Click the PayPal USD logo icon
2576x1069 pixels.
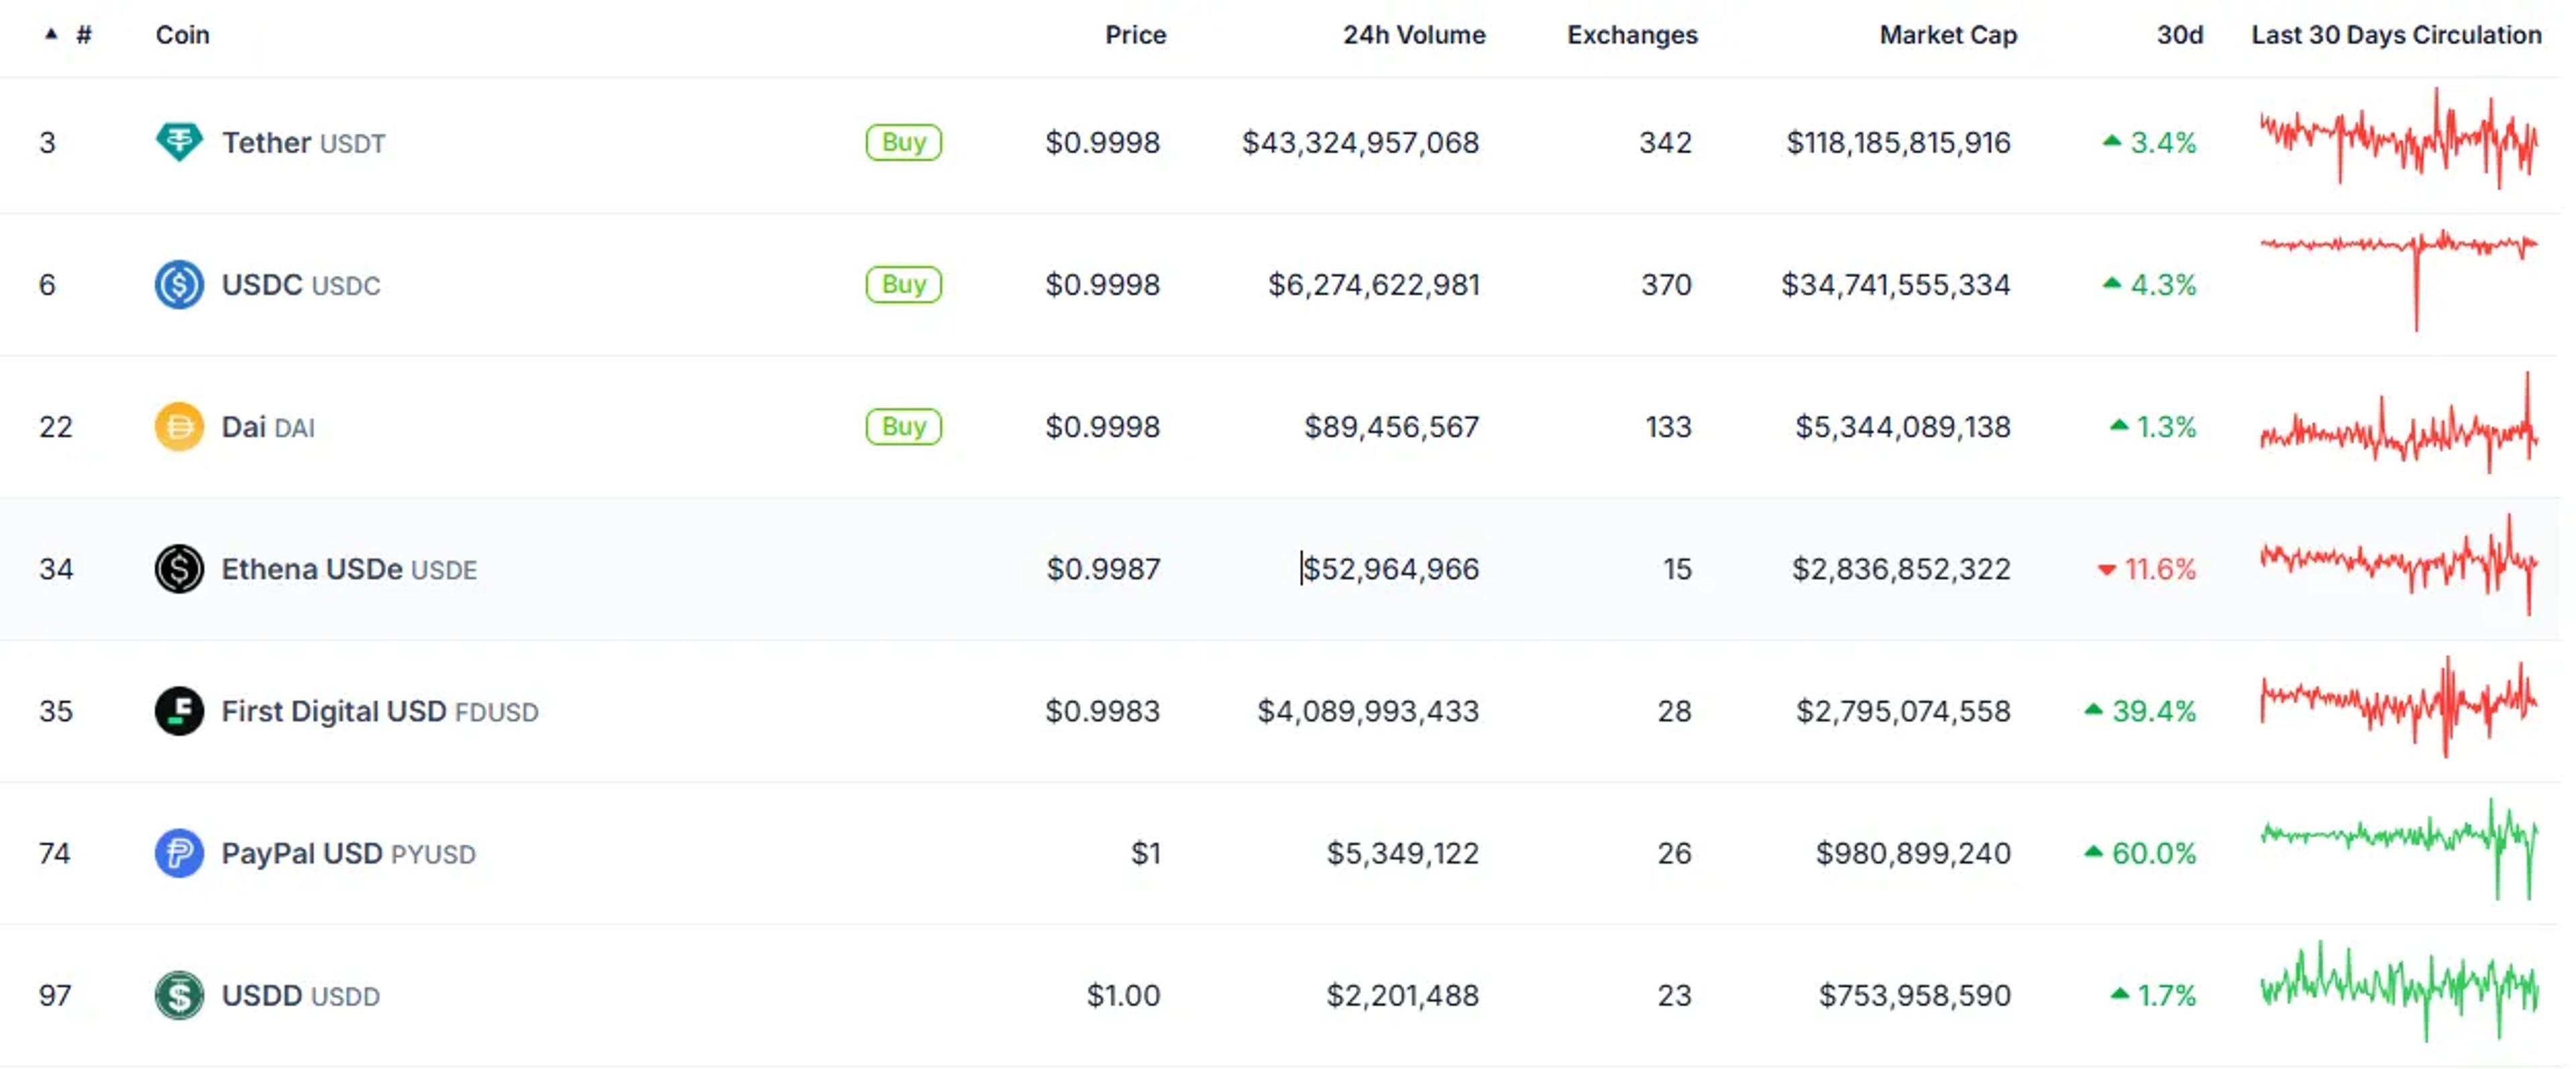point(179,853)
